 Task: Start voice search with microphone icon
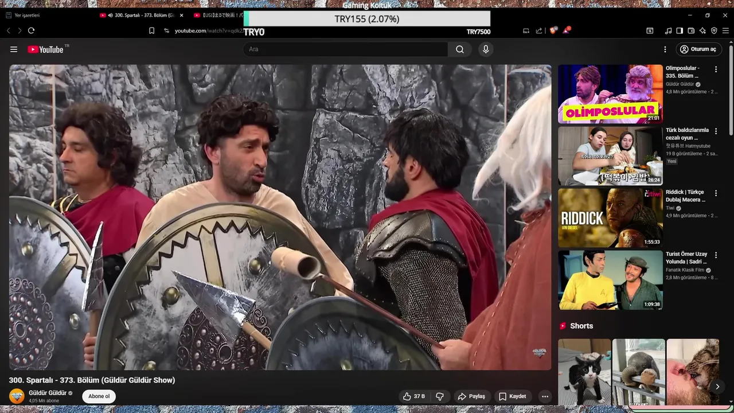(486, 49)
